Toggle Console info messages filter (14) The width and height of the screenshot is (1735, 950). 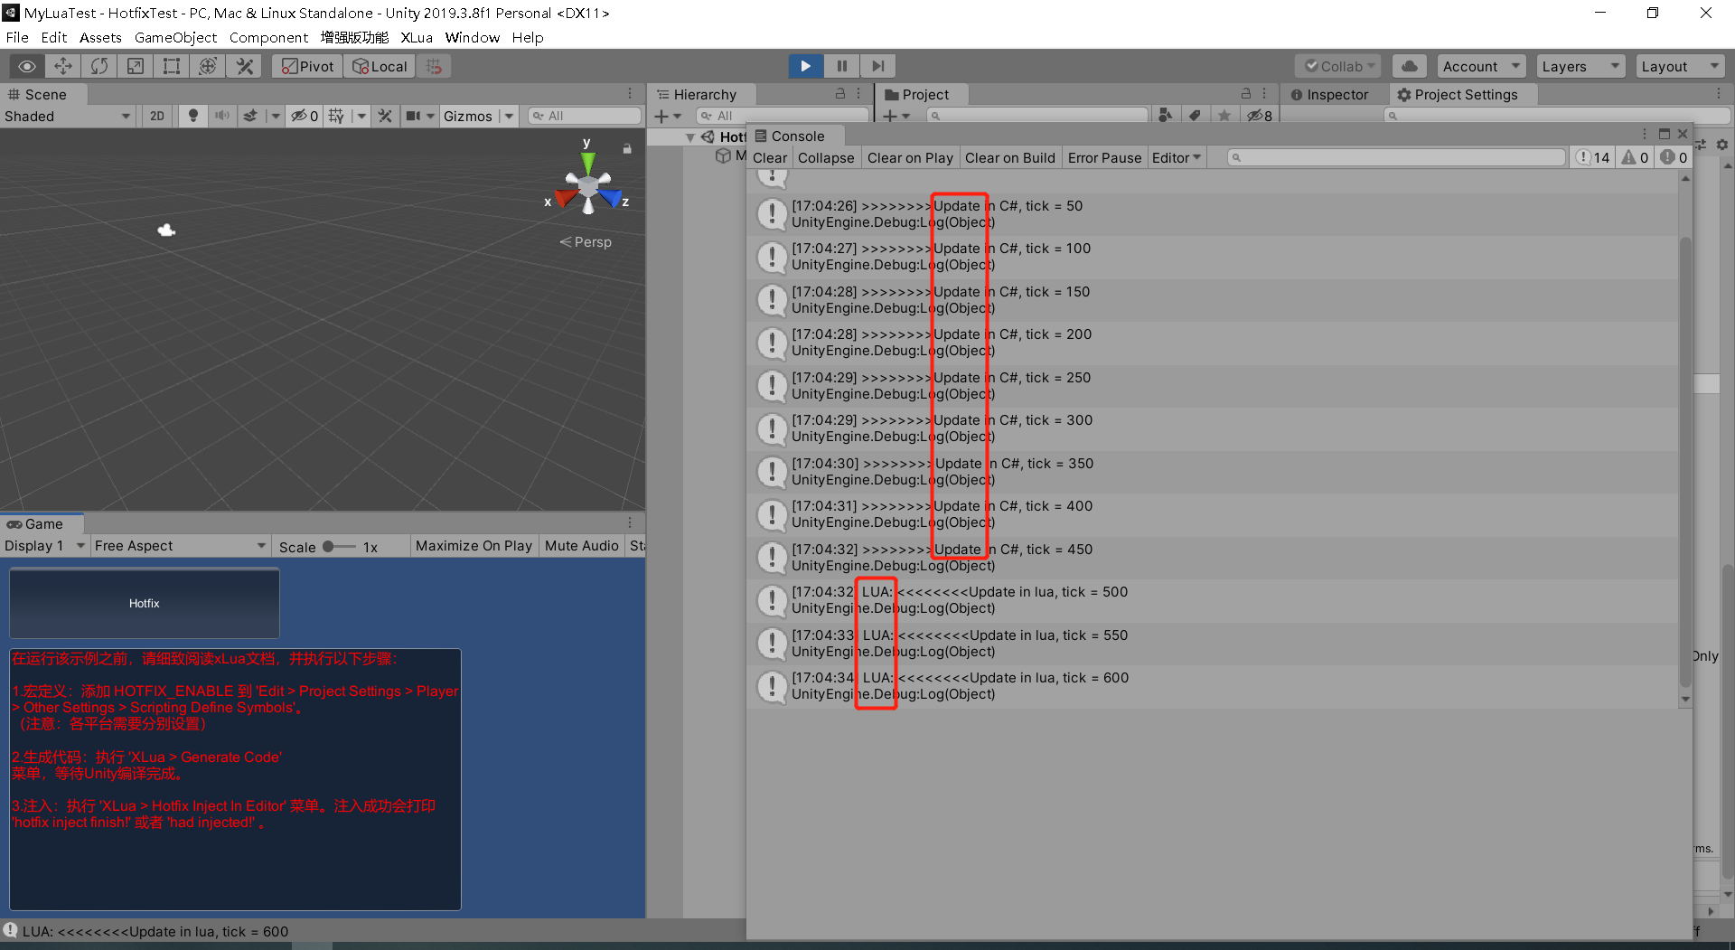1593,157
